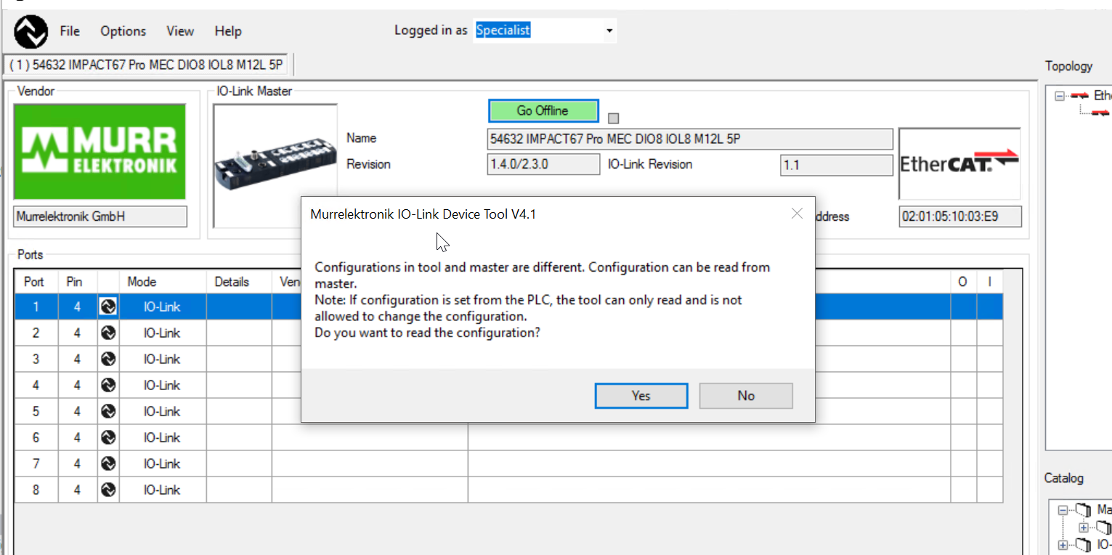Click the Revision field 1.4.0/2.3.0
The height and width of the screenshot is (555, 1112).
[x=543, y=165]
